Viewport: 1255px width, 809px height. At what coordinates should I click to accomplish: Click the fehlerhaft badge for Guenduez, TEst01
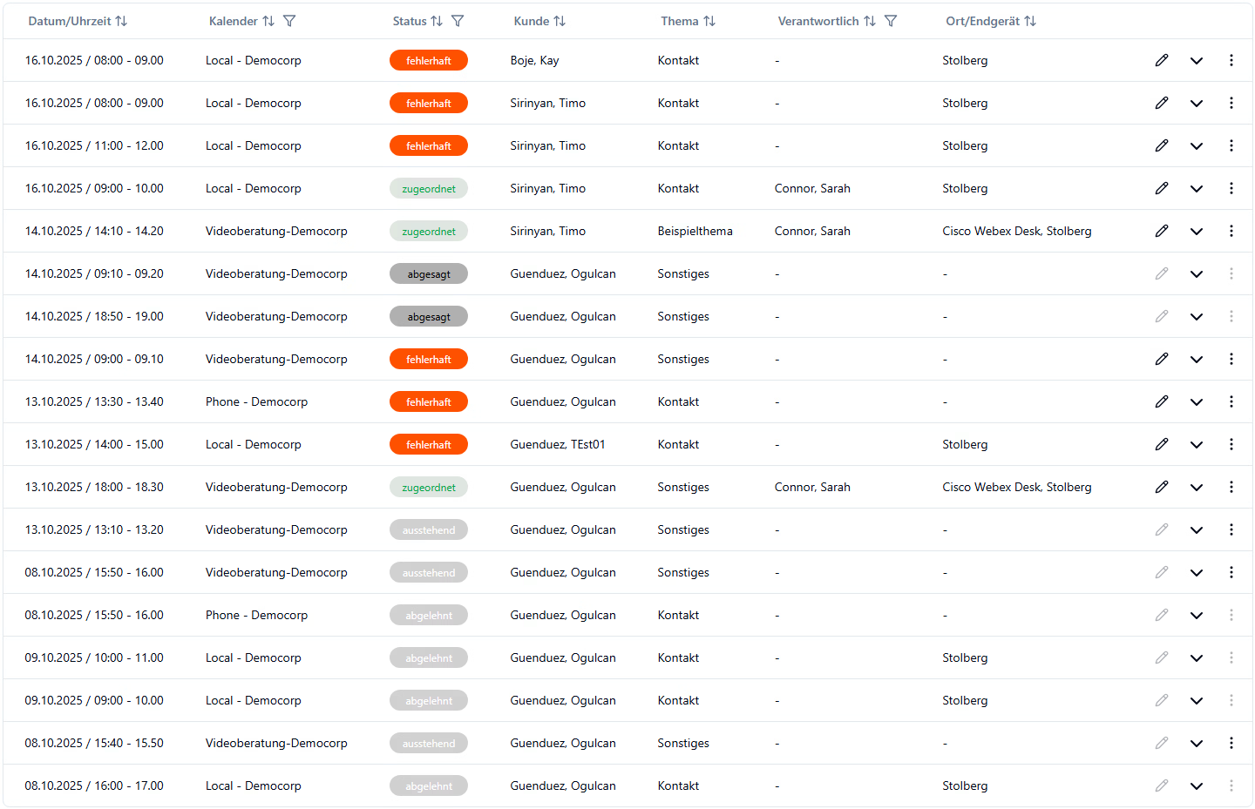tap(429, 444)
